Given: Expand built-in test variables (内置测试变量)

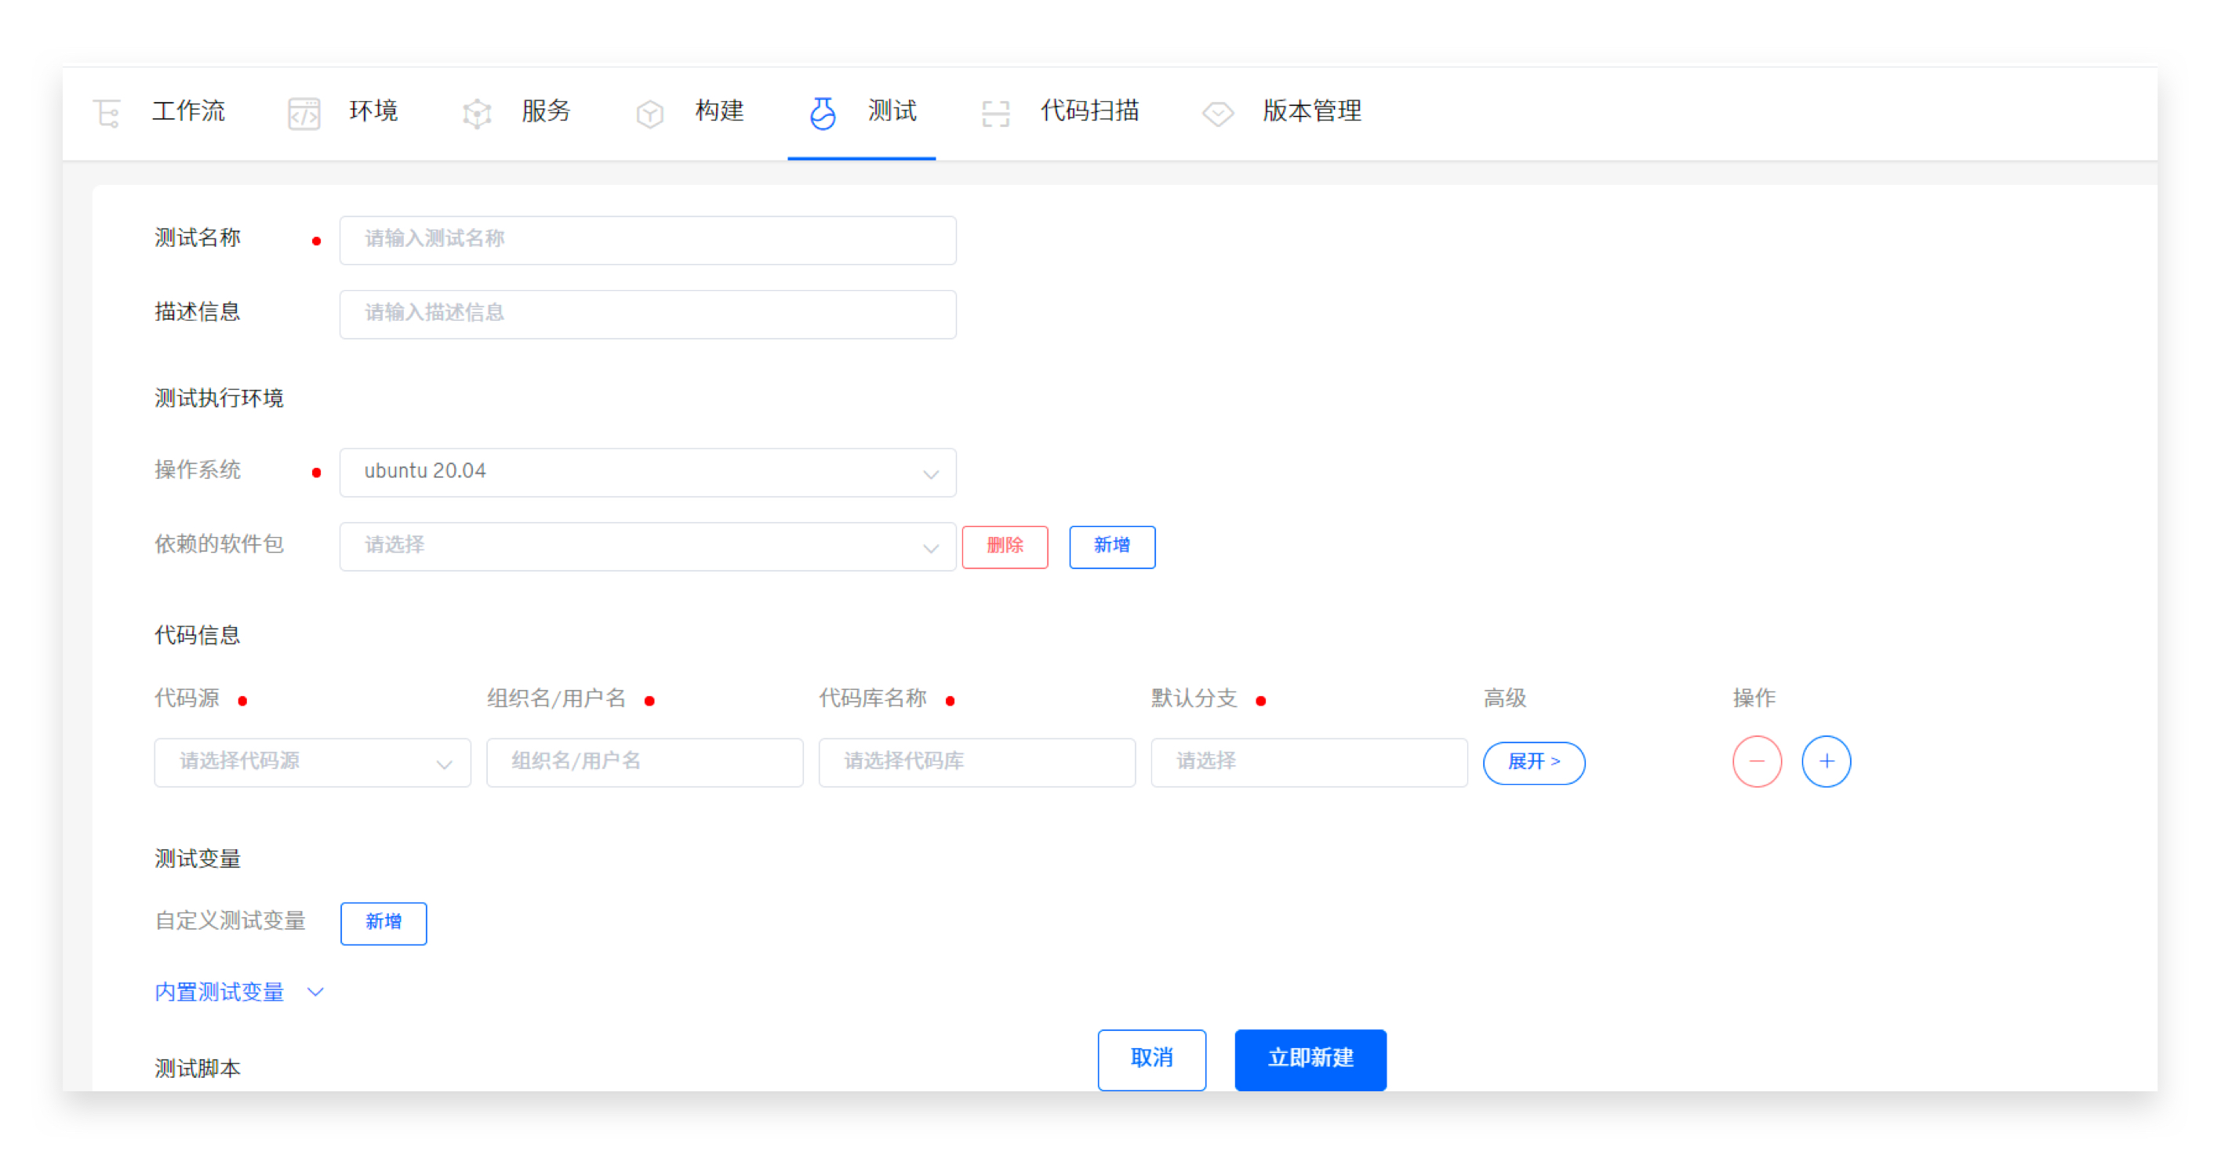Looking at the screenshot, I should (x=238, y=992).
